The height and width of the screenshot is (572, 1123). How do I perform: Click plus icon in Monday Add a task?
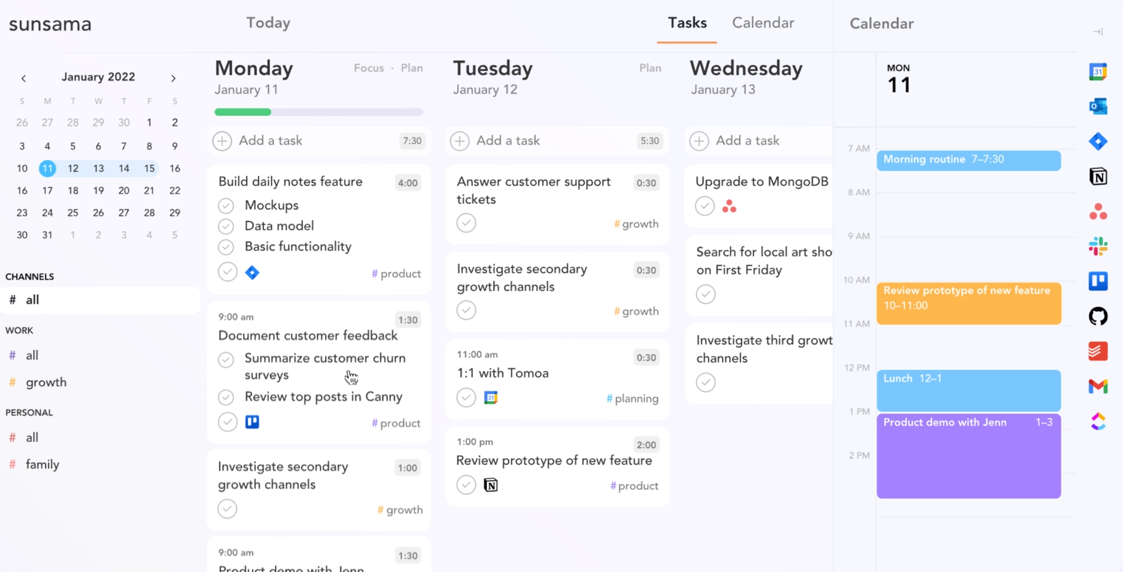click(x=222, y=141)
